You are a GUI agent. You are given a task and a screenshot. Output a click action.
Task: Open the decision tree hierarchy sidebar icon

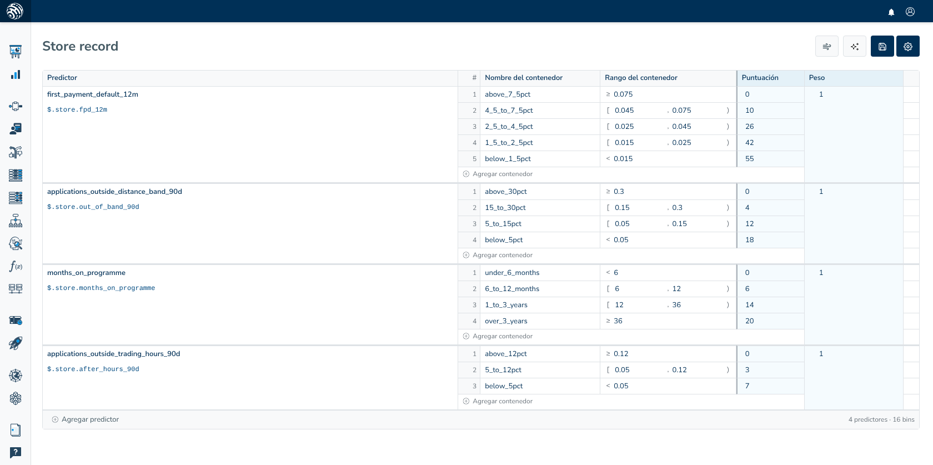(x=16, y=221)
